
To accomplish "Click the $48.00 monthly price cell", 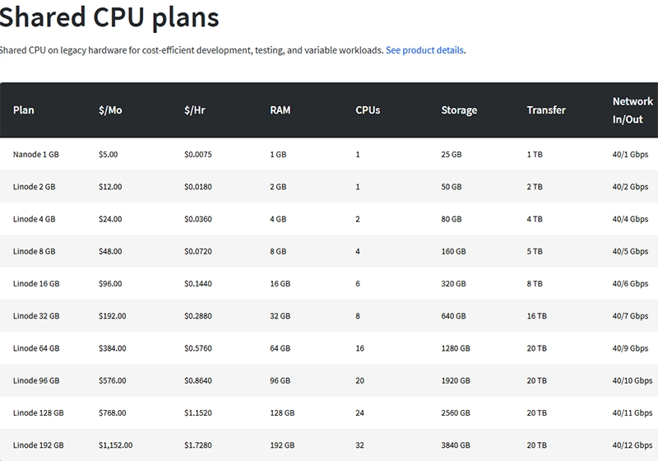I will coord(110,251).
